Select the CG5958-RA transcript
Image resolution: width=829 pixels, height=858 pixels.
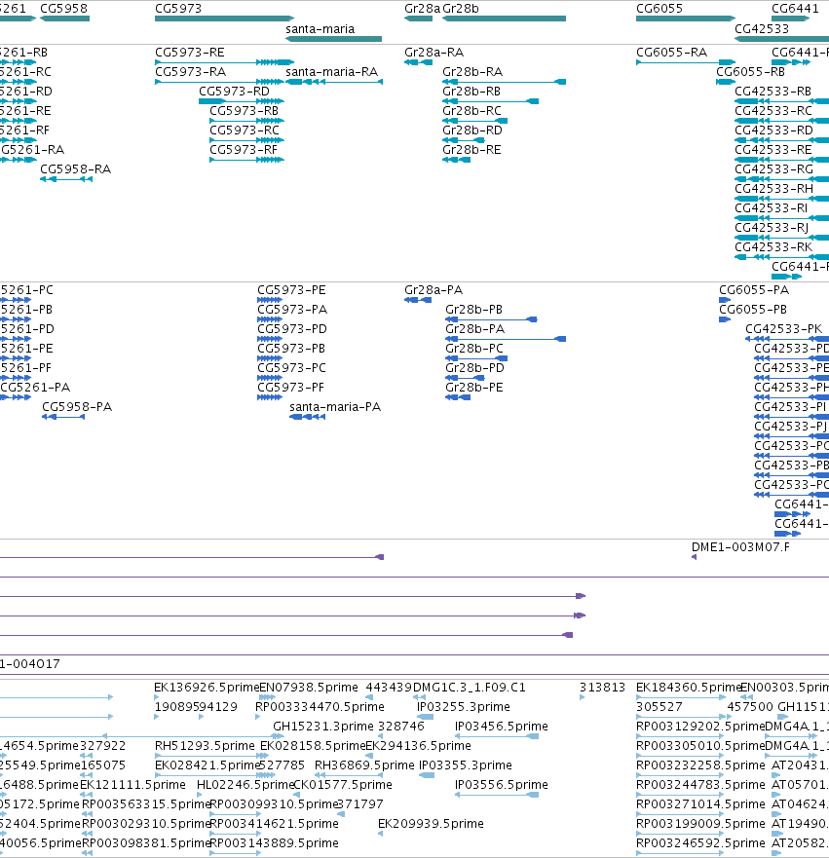76,169
